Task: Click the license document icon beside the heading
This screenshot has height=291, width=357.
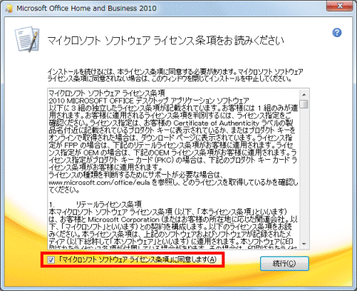Action: coord(27,39)
